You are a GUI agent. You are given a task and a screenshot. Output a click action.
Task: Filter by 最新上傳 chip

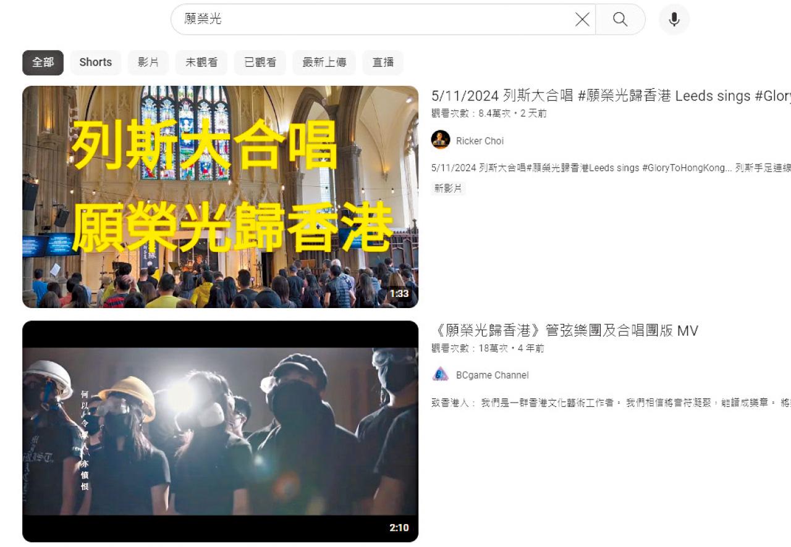pos(324,62)
